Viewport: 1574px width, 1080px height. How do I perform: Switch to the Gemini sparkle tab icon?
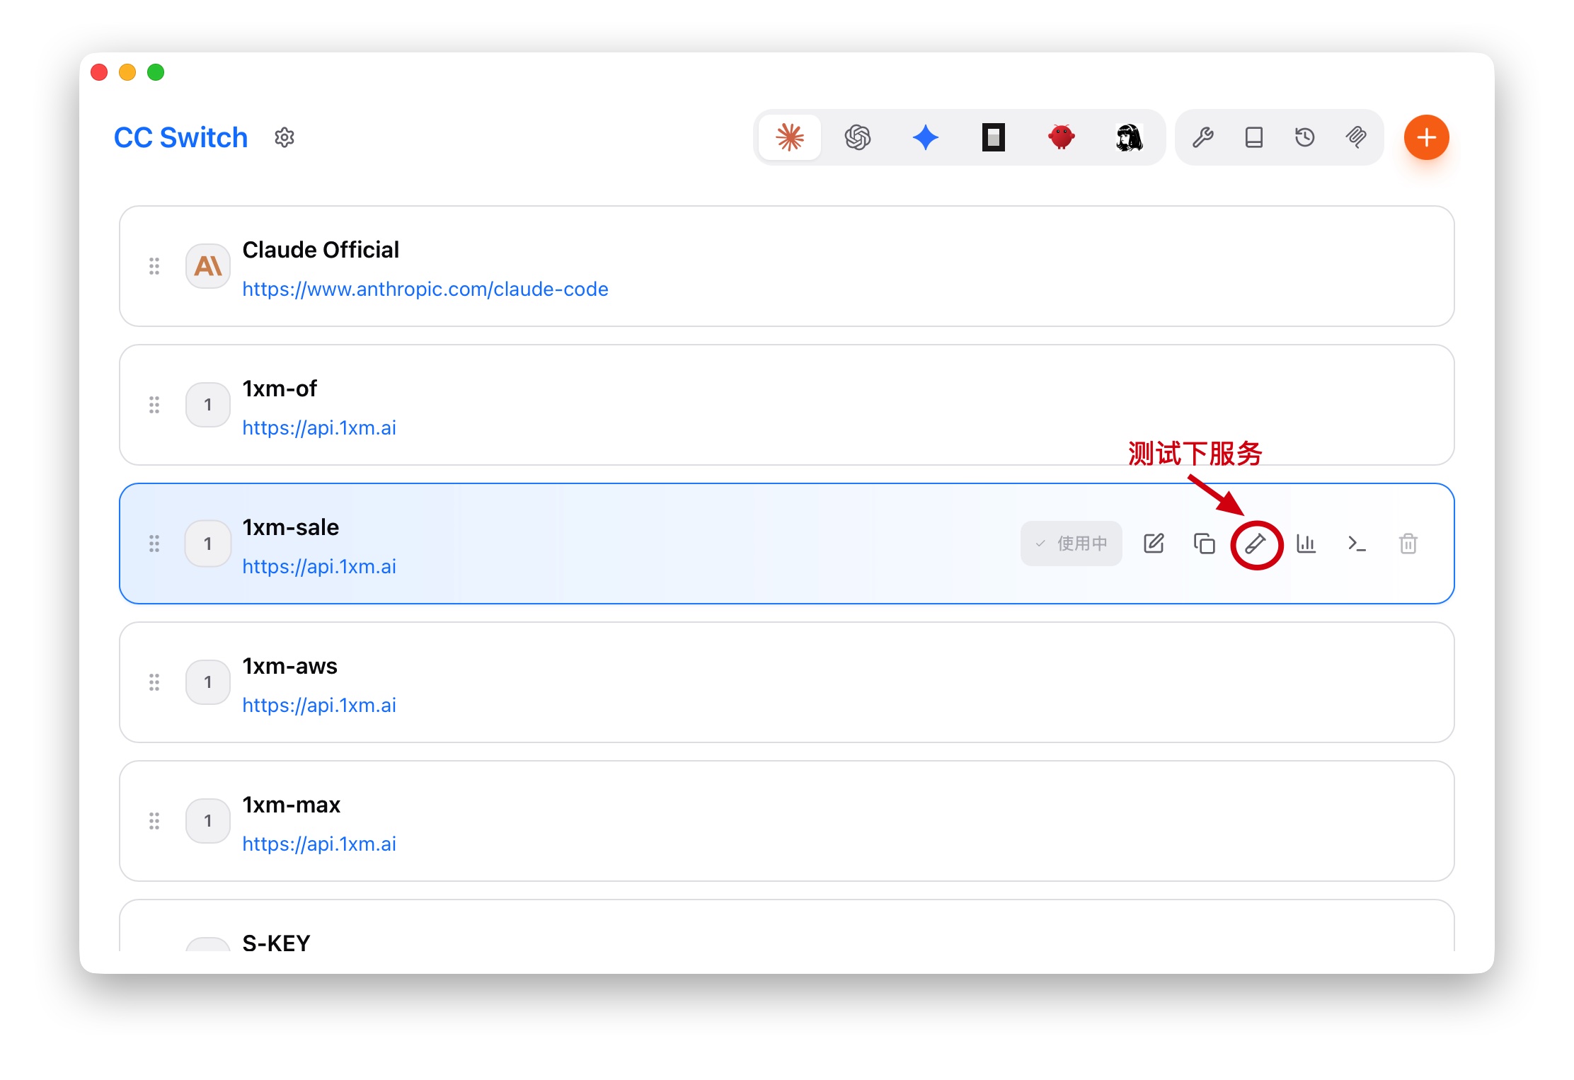(926, 137)
